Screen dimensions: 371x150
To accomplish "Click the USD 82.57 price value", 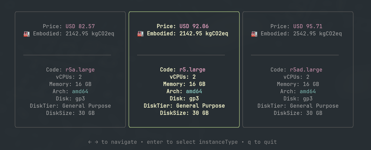I will pos(80,26).
